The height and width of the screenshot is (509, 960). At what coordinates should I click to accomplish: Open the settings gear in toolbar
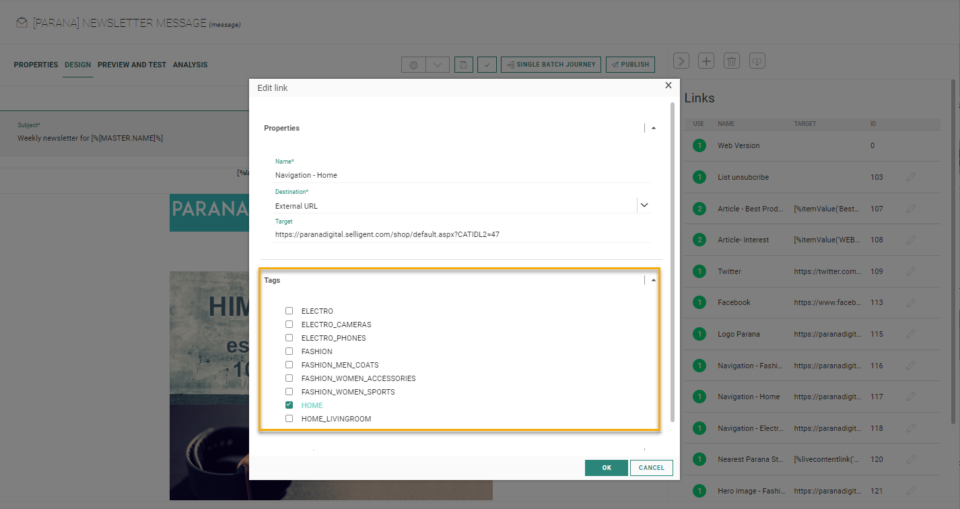pyautogui.click(x=413, y=65)
